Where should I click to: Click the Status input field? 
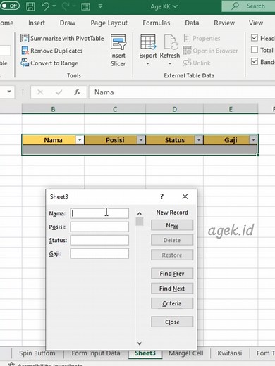99,240
